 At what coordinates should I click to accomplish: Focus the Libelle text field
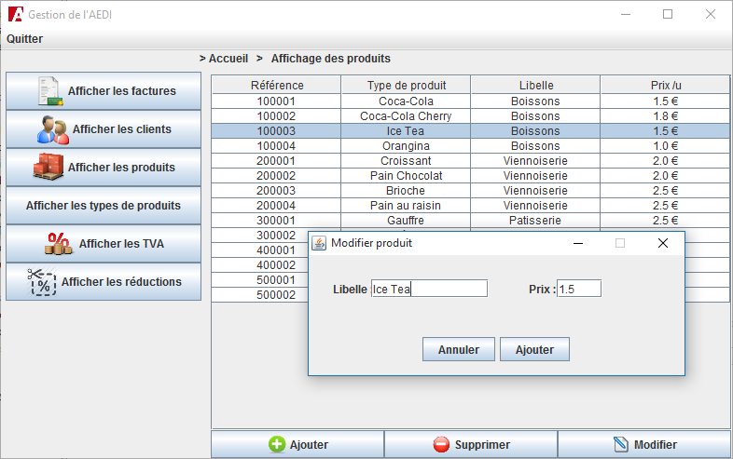pyautogui.click(x=428, y=289)
